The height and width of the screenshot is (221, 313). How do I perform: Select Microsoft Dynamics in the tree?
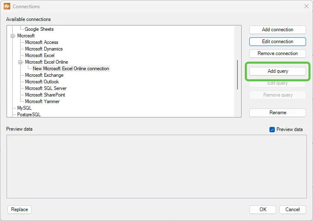pyautogui.click(x=44, y=49)
